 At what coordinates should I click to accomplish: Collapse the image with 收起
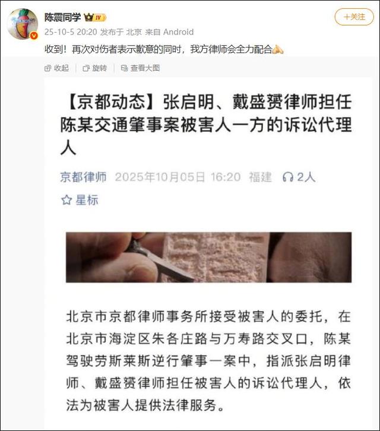coord(56,68)
